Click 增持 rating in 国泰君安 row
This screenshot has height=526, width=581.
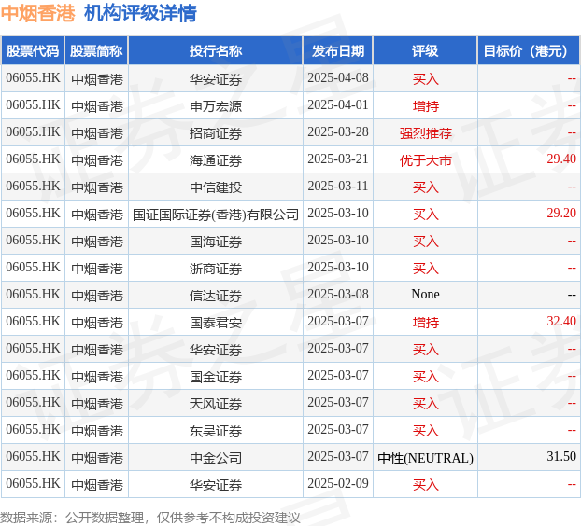coord(425,323)
